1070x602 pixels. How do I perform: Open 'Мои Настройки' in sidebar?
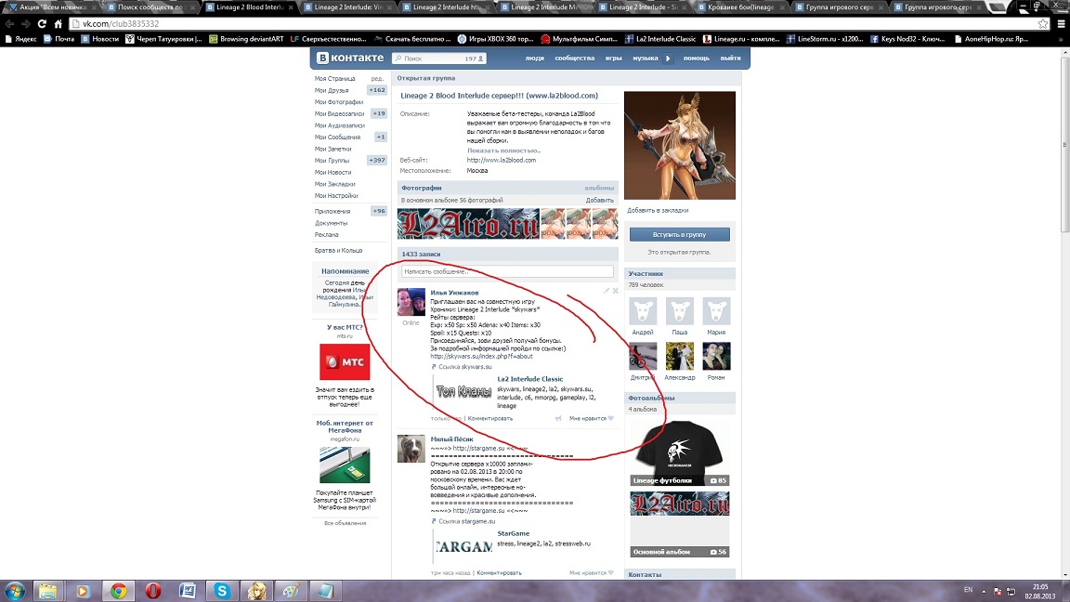335,196
